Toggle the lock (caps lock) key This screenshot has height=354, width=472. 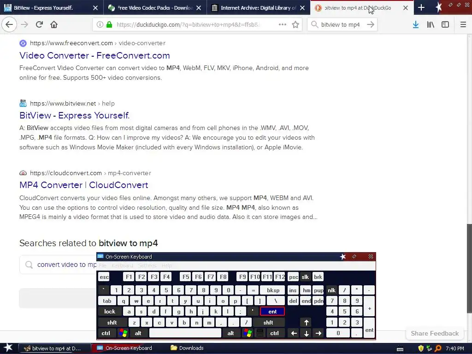coord(110,312)
